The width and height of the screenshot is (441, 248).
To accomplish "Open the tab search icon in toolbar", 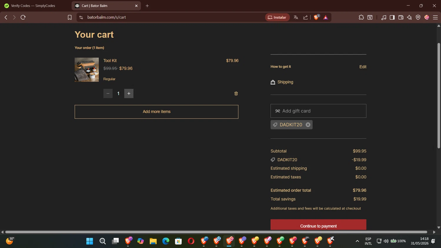I will [370, 17].
